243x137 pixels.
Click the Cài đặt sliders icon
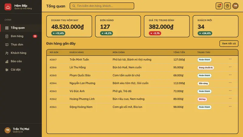(x=7, y=70)
